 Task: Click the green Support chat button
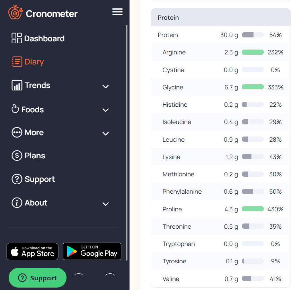(x=37, y=278)
